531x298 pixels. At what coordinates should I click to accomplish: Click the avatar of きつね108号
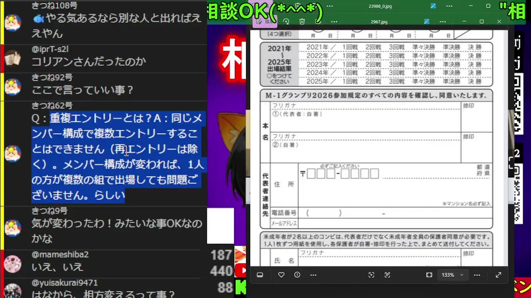point(13,22)
